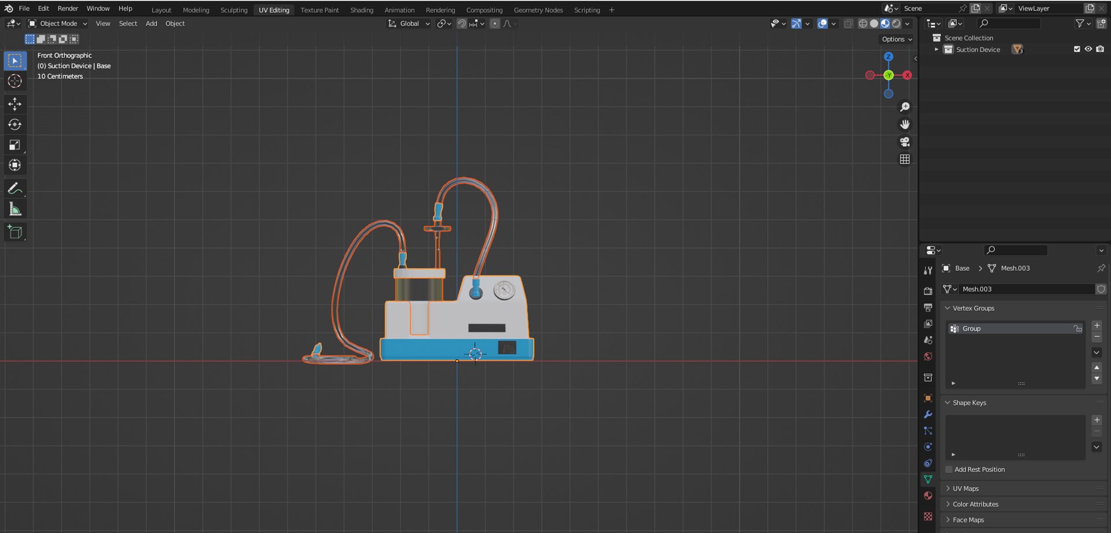Open the Render menu
Viewport: 1111px width, 533px height.
coord(68,9)
